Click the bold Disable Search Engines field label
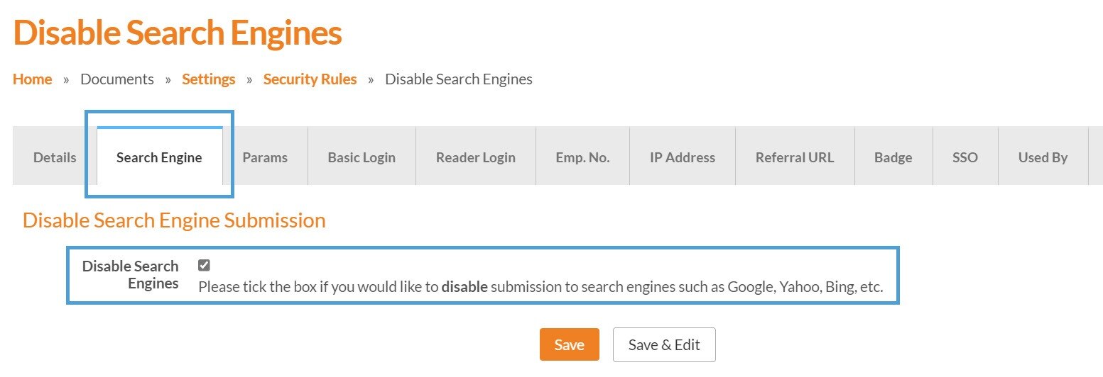 point(131,275)
